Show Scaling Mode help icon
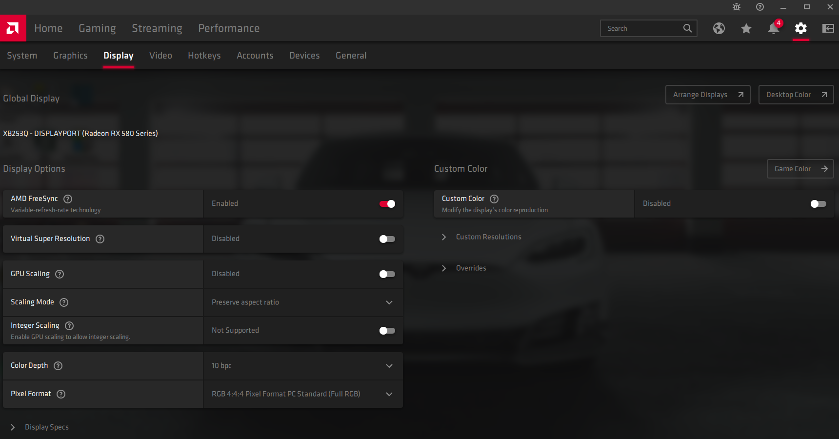The width and height of the screenshot is (839, 439). (x=64, y=302)
